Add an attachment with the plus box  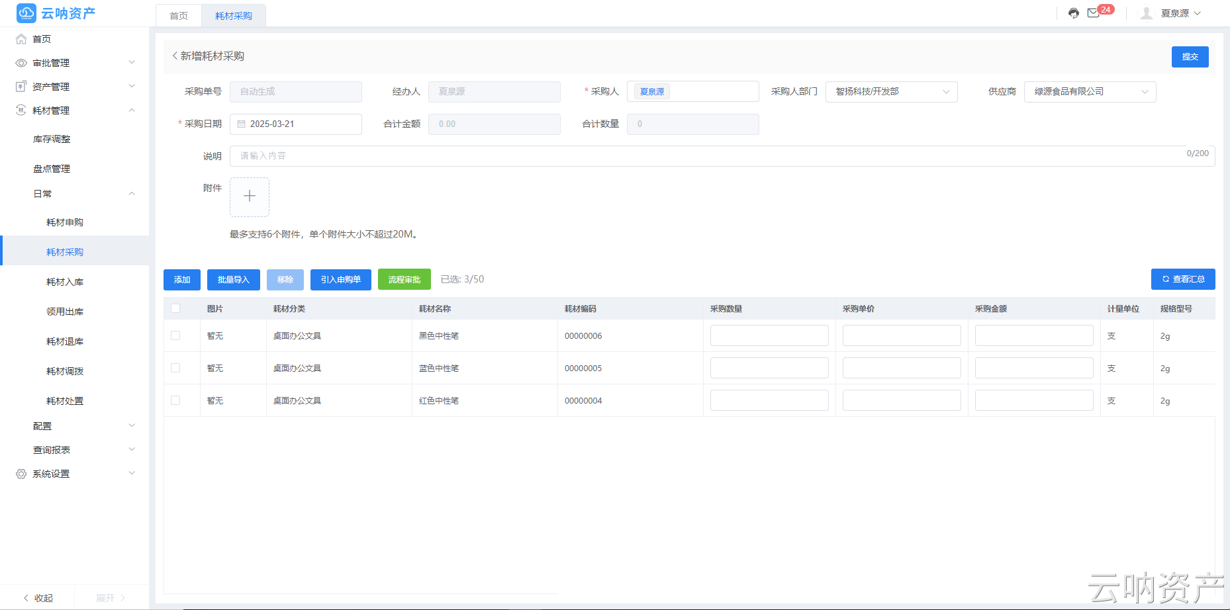tap(250, 196)
